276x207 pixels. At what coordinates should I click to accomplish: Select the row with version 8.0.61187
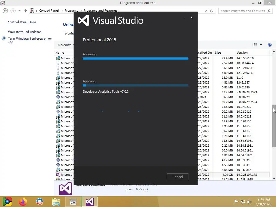point(162,82)
